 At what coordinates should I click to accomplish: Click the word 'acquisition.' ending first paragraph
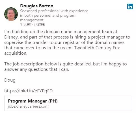(16, 53)
